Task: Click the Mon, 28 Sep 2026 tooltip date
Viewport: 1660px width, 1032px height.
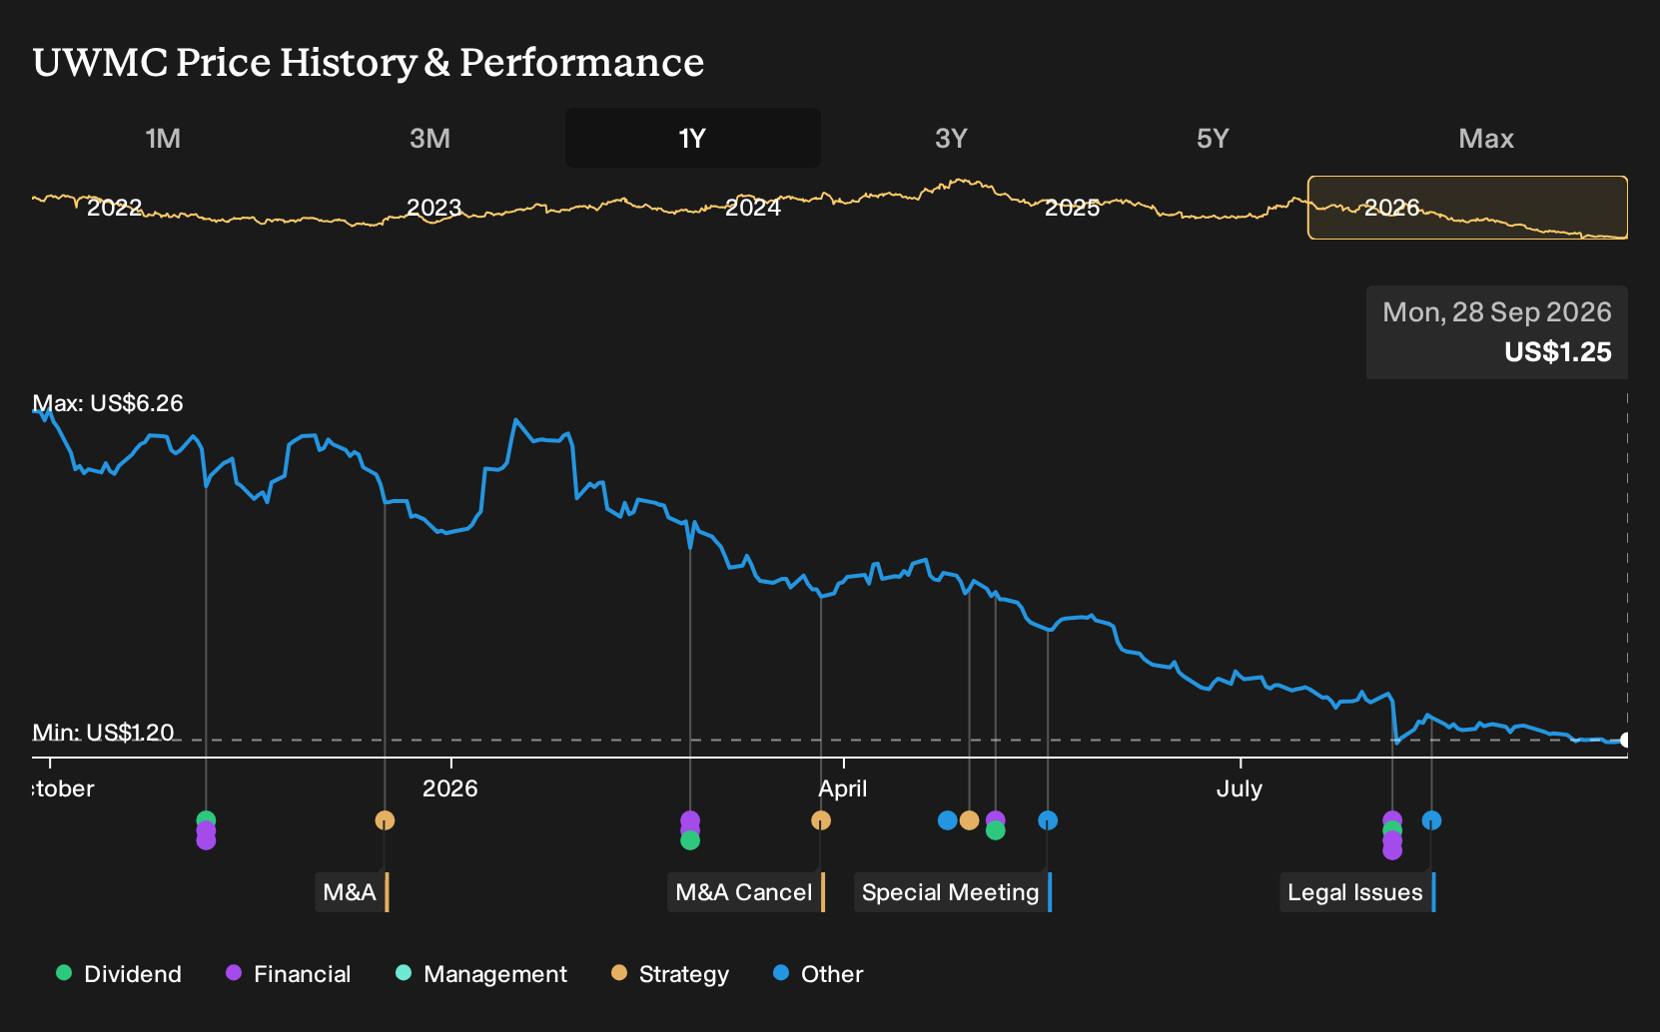Action: pos(1497,312)
